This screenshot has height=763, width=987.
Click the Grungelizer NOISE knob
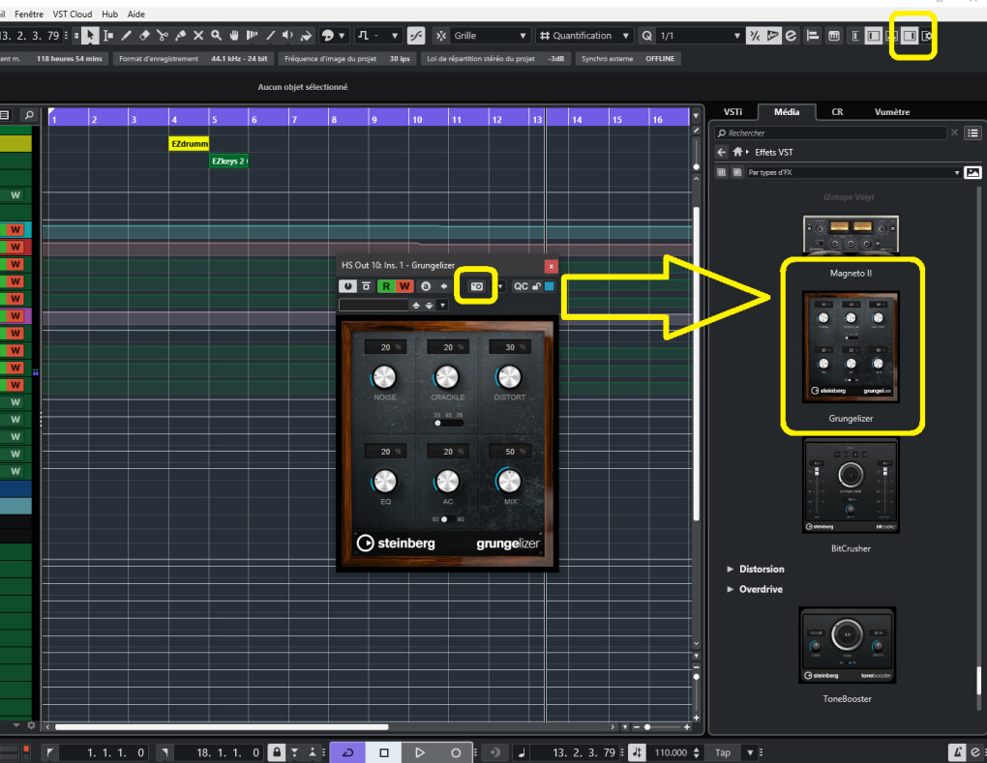point(384,377)
